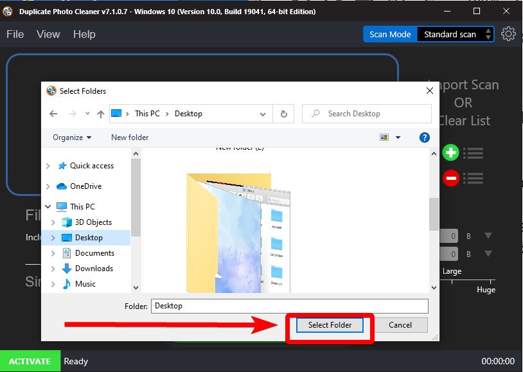Expand the Documents tree node
Image resolution: width=523 pixels, height=372 pixels.
click(x=53, y=253)
